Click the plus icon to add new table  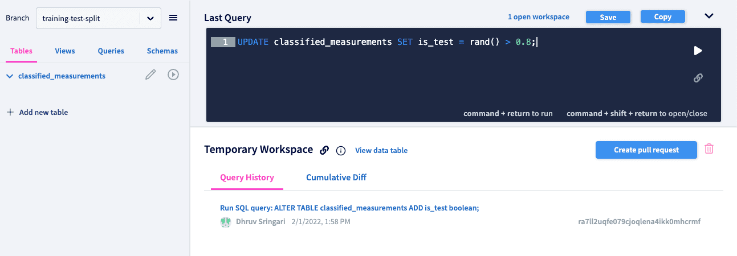(x=10, y=113)
